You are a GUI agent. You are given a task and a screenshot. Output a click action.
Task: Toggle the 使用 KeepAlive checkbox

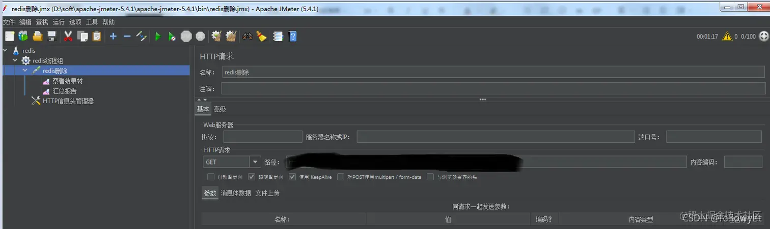pyautogui.click(x=292, y=177)
